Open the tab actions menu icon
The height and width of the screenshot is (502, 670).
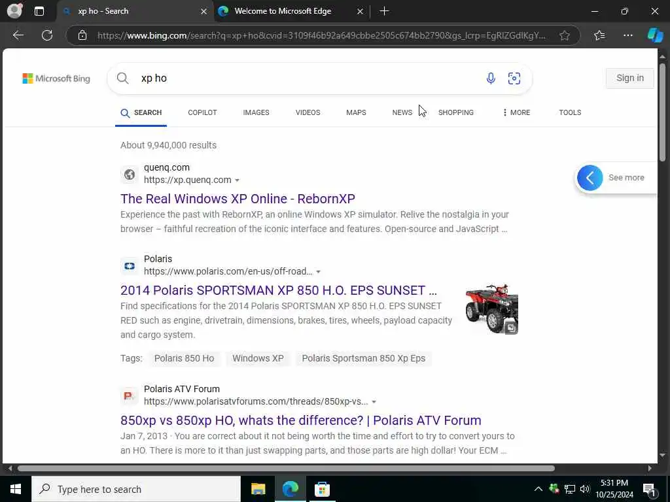click(39, 11)
